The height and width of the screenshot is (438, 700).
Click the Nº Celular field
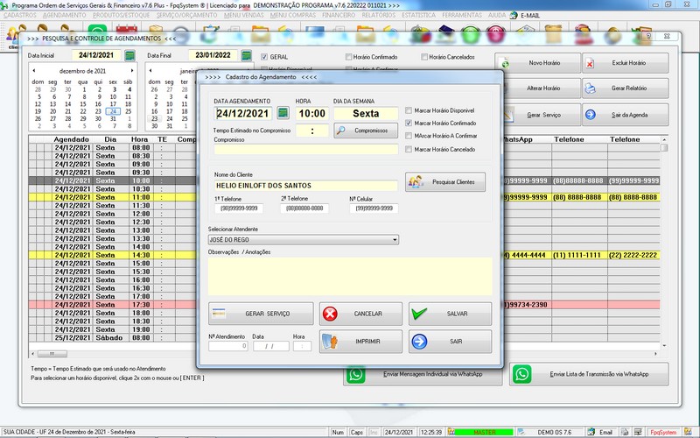(374, 208)
